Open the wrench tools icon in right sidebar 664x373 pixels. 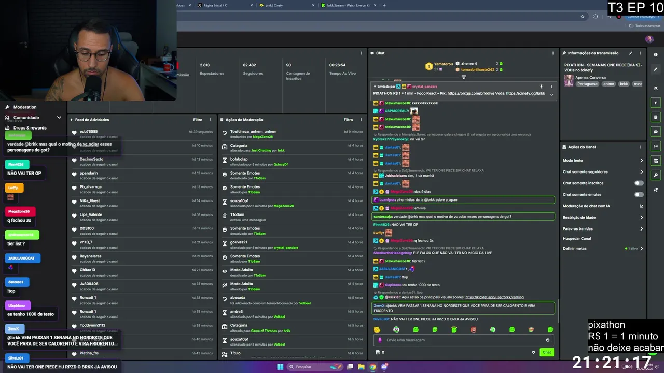(x=656, y=175)
